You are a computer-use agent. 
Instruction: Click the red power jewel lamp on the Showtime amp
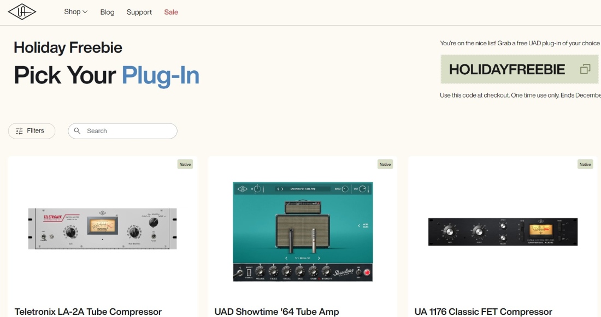(367, 273)
